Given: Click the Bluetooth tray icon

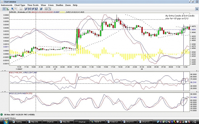Looking at the screenshot, I should pos(172,122).
